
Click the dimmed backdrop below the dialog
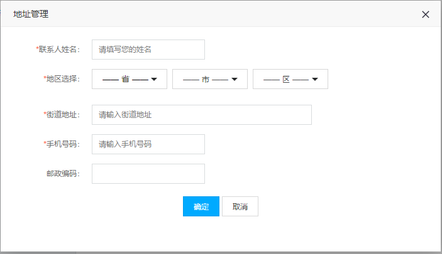click(251, 252)
